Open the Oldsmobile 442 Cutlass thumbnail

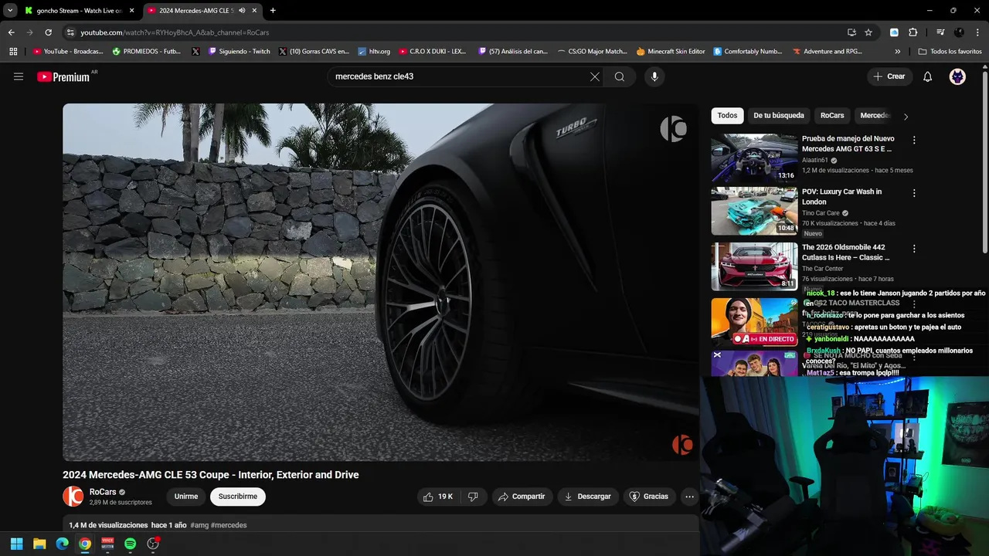754,266
